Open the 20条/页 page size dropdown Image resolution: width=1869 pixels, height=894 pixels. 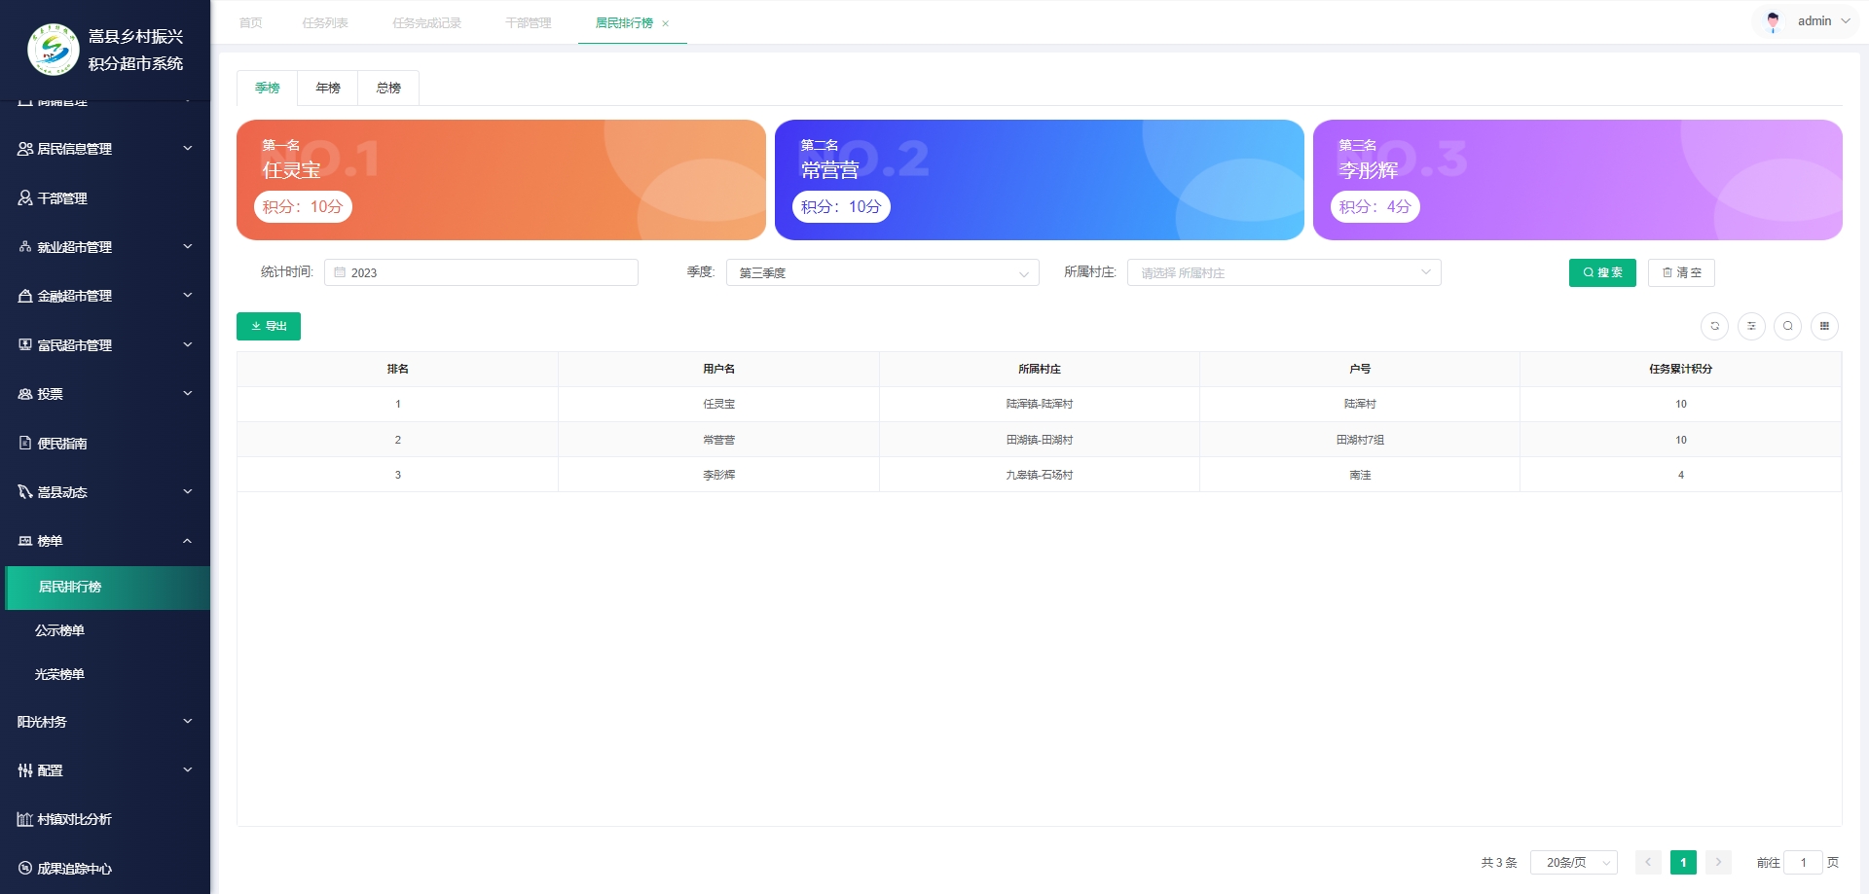point(1573,862)
